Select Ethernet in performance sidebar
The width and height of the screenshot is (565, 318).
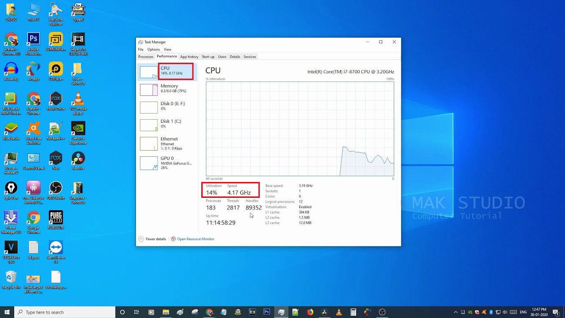167,144
